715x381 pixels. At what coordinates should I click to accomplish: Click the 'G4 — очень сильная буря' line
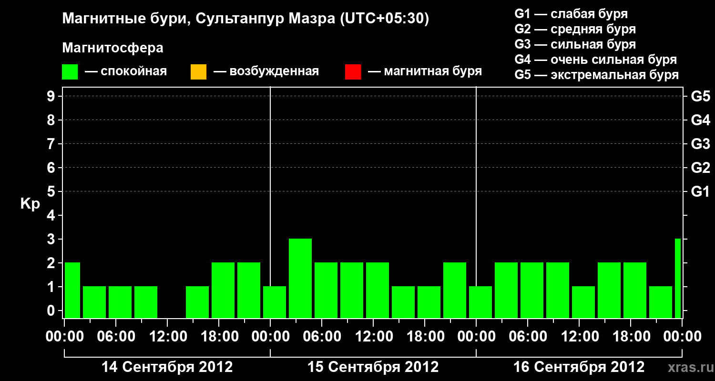[596, 60]
